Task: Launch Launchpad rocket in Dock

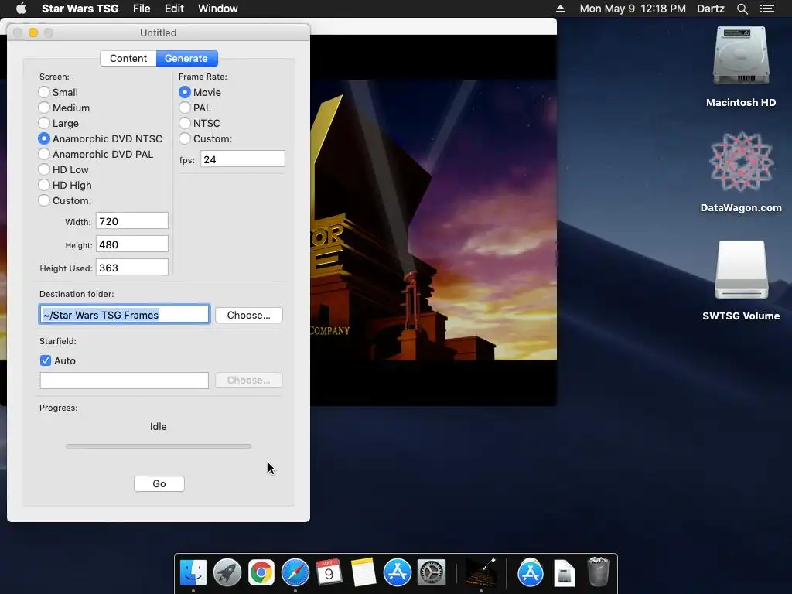Action: click(227, 573)
